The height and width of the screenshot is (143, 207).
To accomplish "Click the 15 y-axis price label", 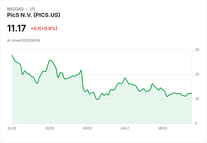I will 197,74.
